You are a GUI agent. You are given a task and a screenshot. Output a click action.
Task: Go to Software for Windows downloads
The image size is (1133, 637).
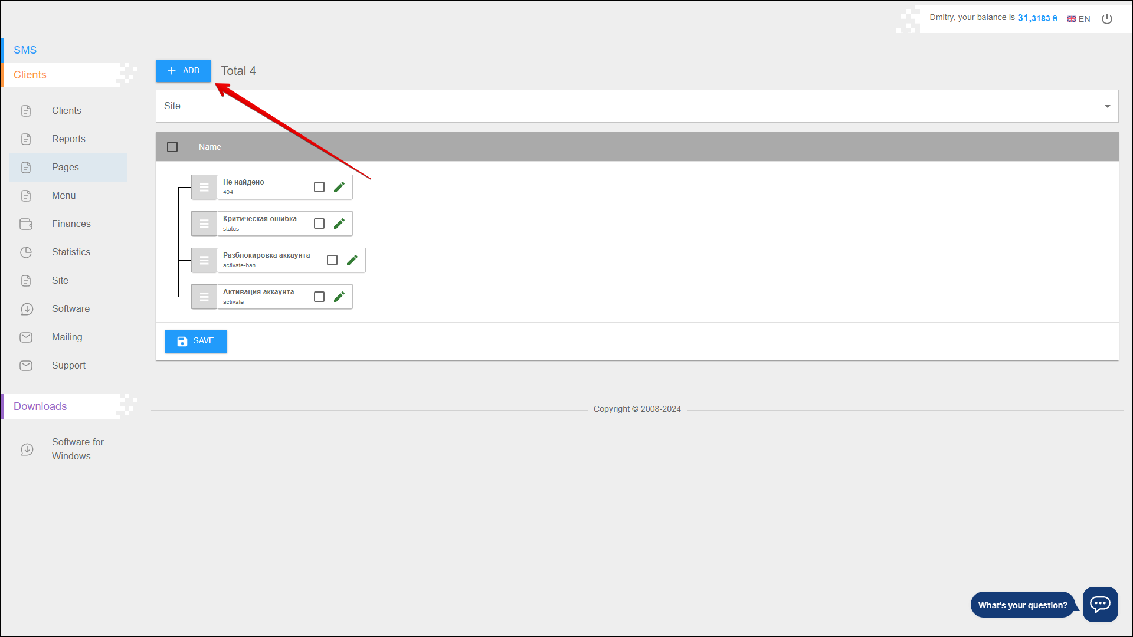click(77, 449)
